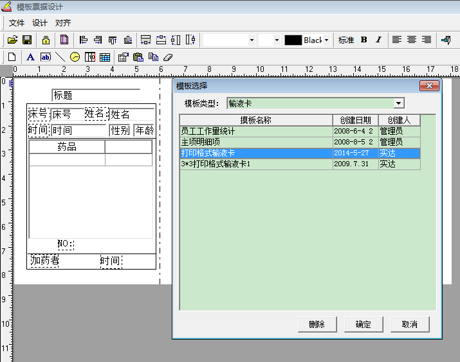Toggle the padlock lock icon
Screen dimensions: 460x362
point(46,40)
